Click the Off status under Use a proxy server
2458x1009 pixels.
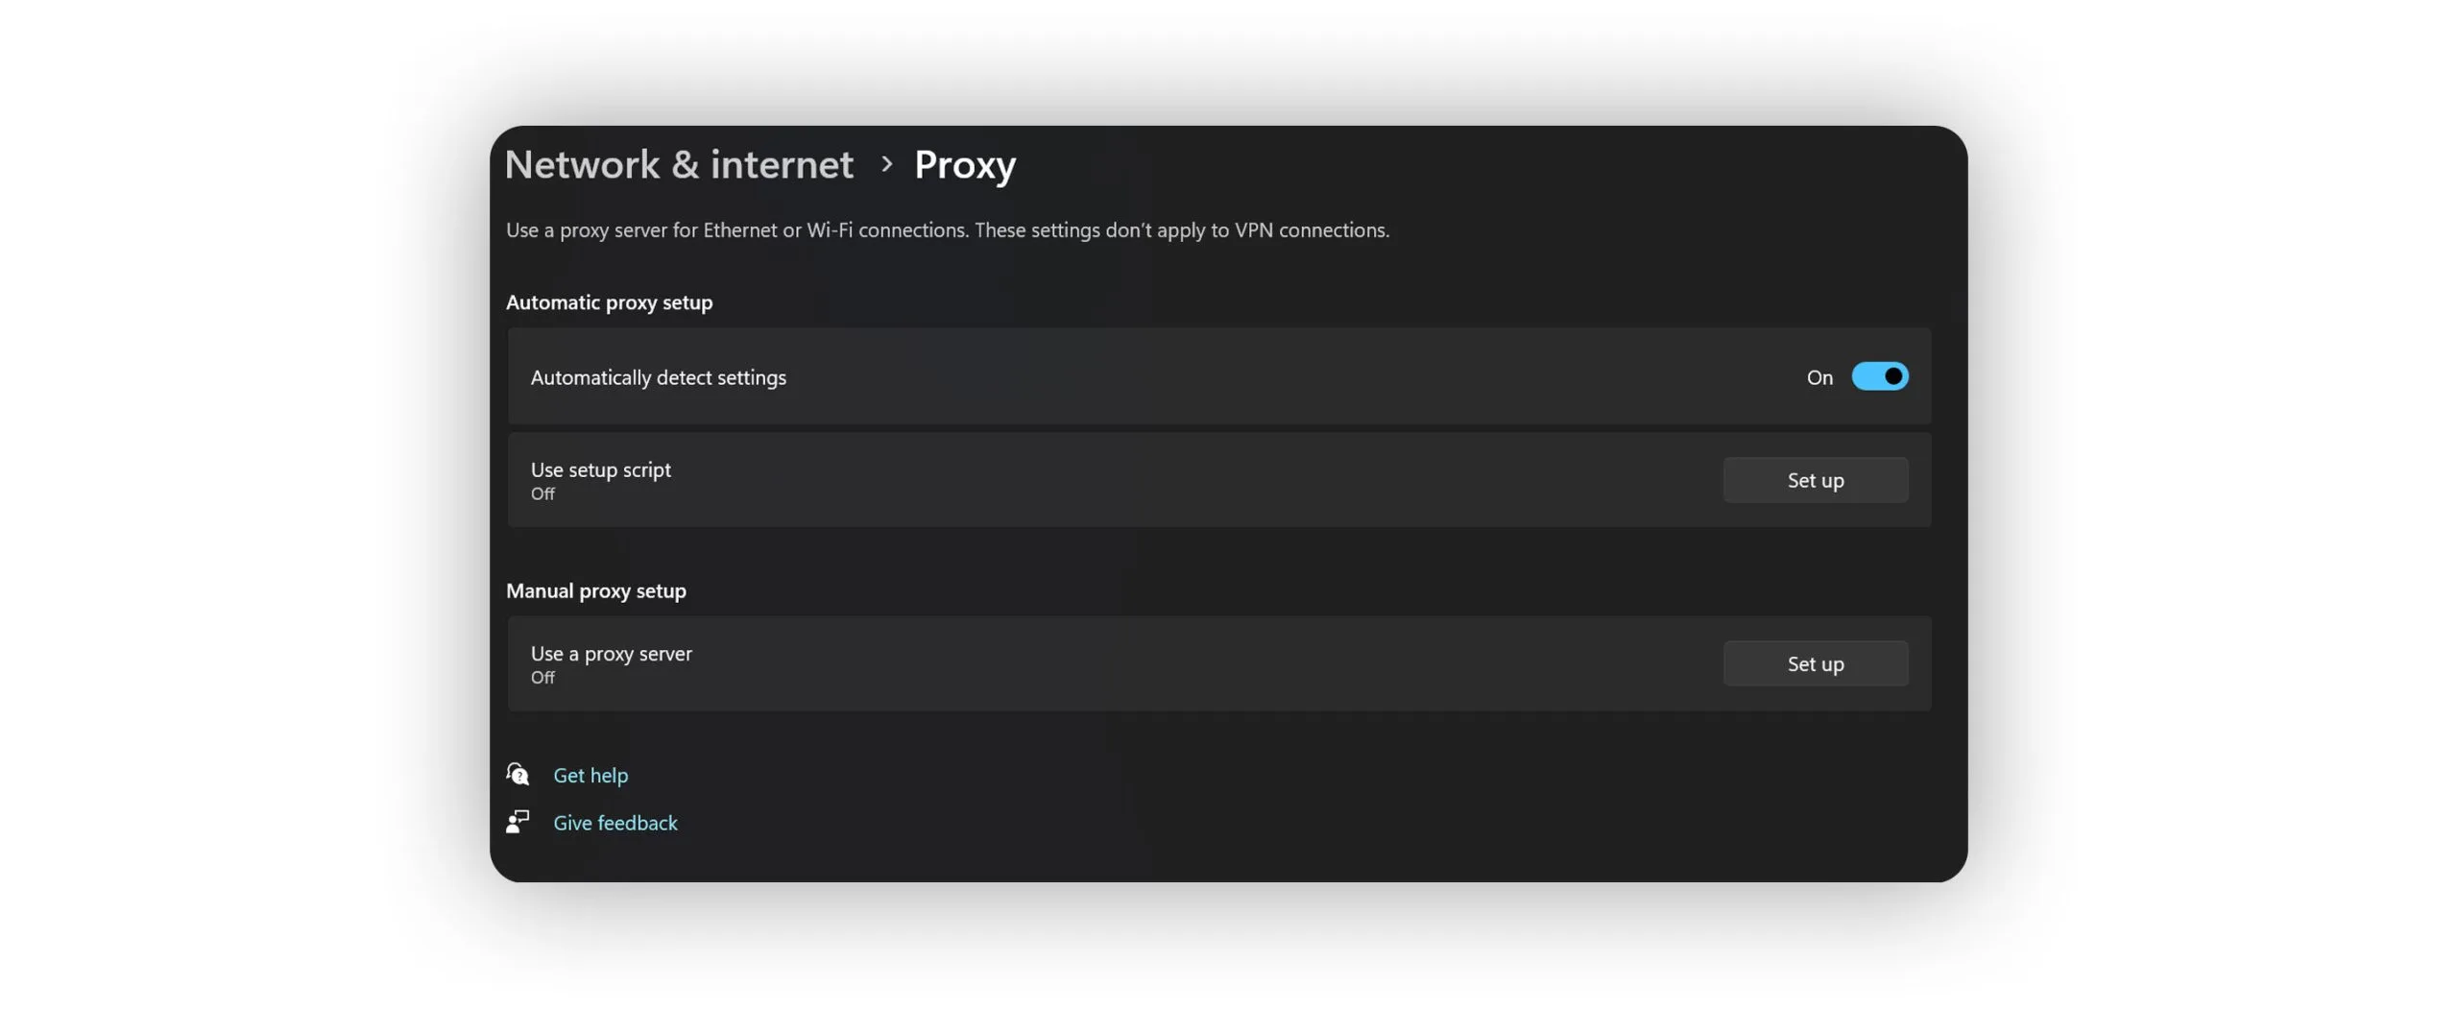542,677
